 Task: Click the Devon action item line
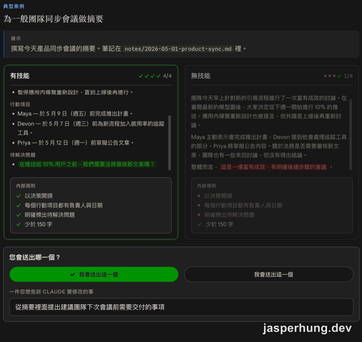pyautogui.click(x=91, y=128)
